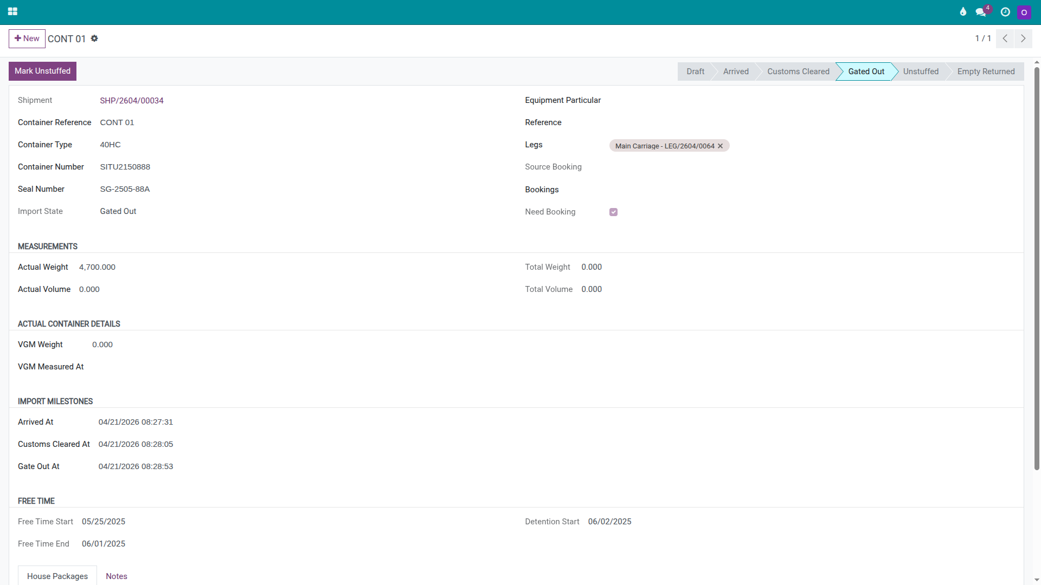Click the scrollbar down arrow

(x=1037, y=580)
